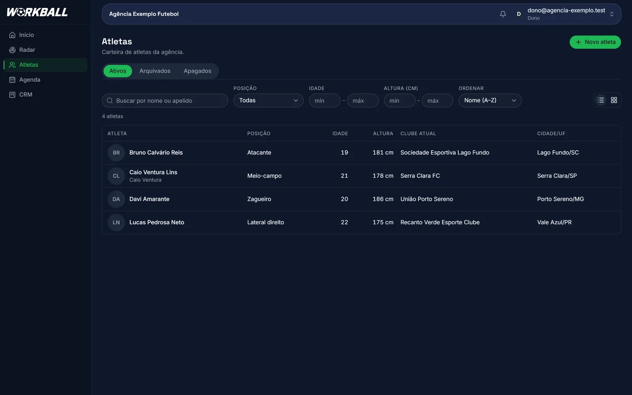Focus the search by name field
632x395 pixels.
click(x=165, y=101)
